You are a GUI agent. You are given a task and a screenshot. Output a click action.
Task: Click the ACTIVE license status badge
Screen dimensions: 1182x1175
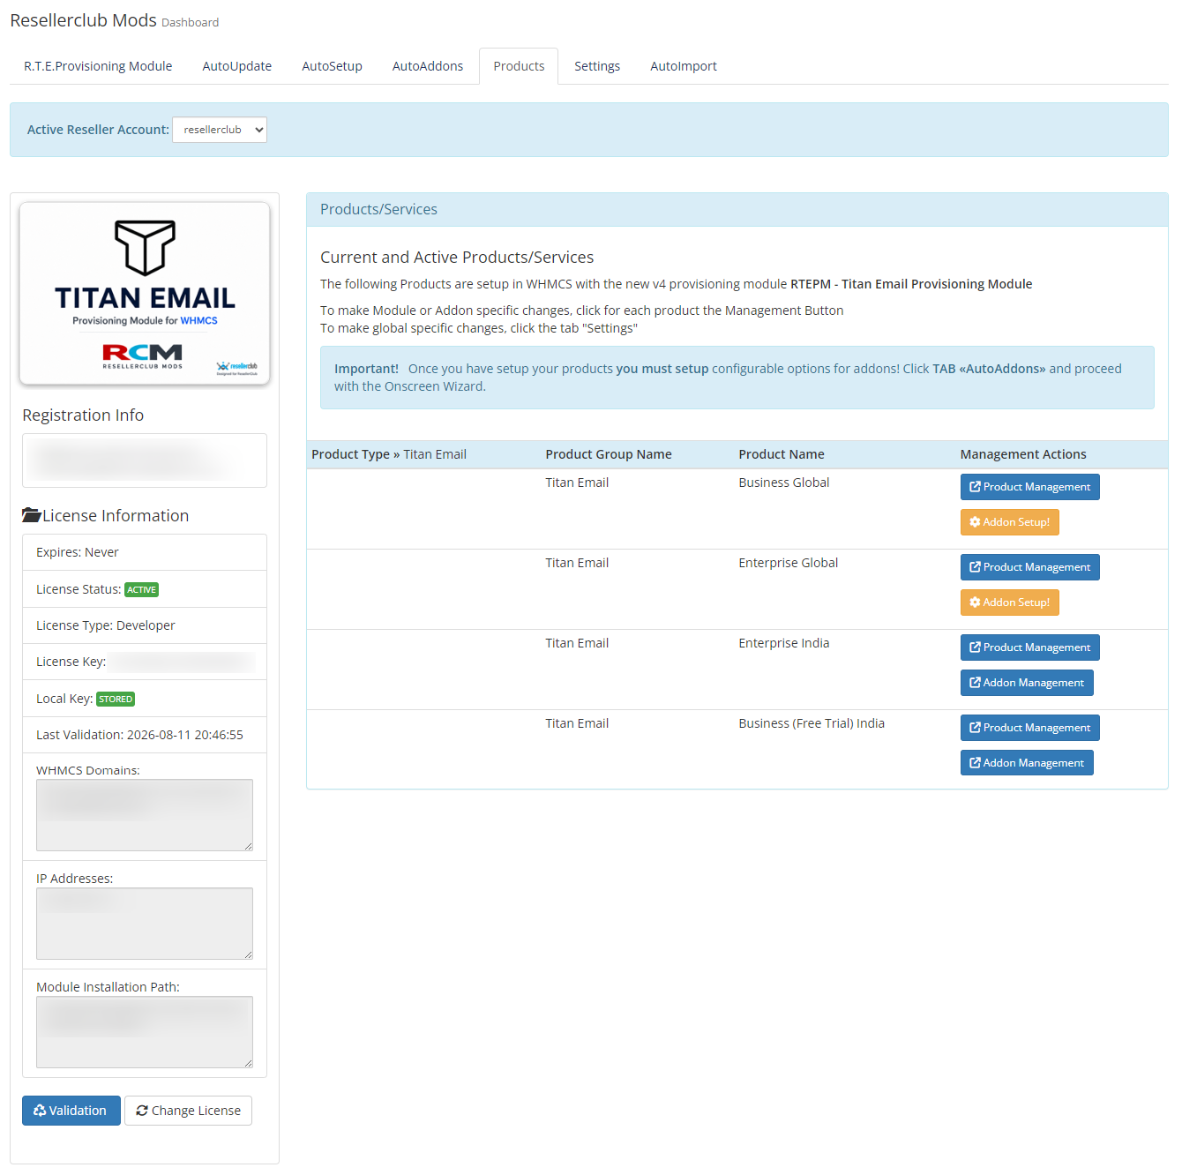[x=141, y=590]
